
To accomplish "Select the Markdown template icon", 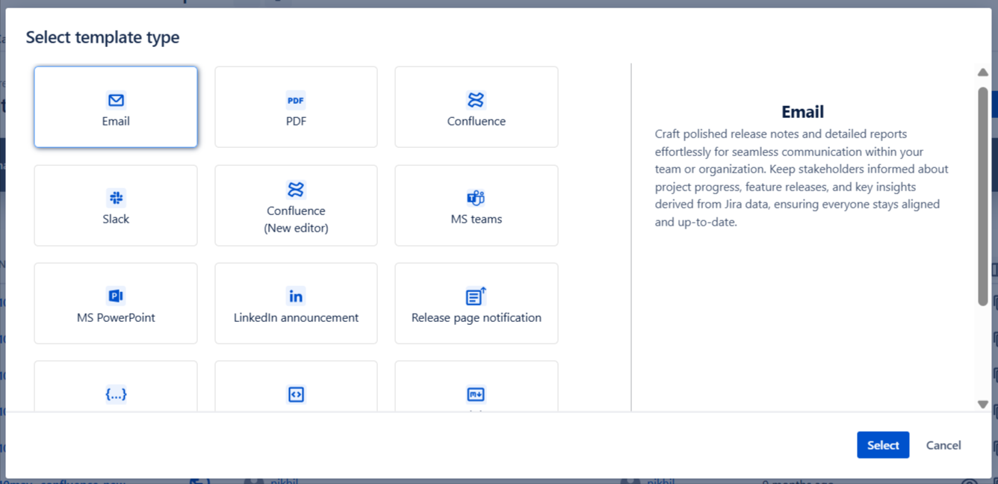I will pos(476,394).
